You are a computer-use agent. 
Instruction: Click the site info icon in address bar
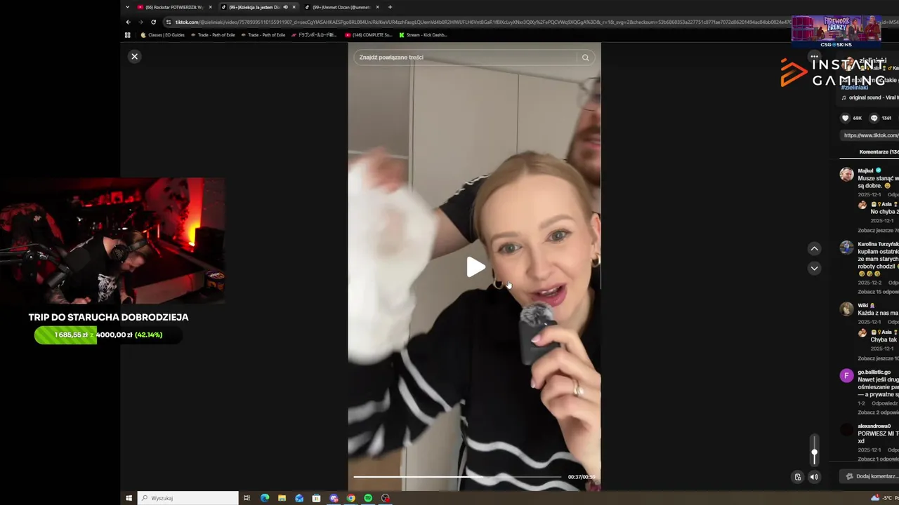(x=169, y=22)
